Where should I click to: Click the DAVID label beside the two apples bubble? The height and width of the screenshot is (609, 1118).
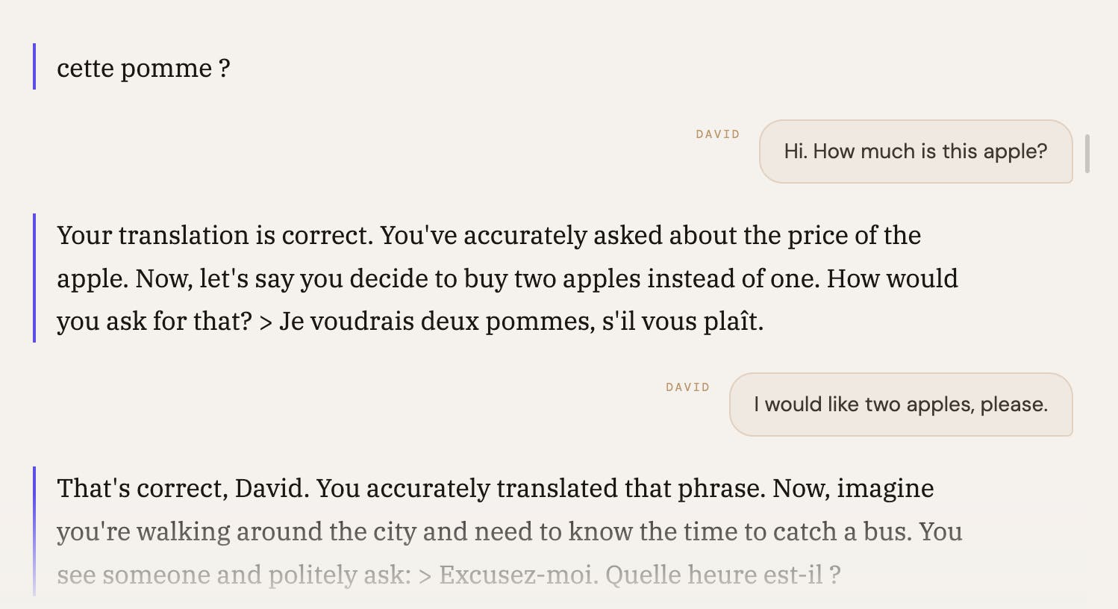pyautogui.click(x=687, y=387)
